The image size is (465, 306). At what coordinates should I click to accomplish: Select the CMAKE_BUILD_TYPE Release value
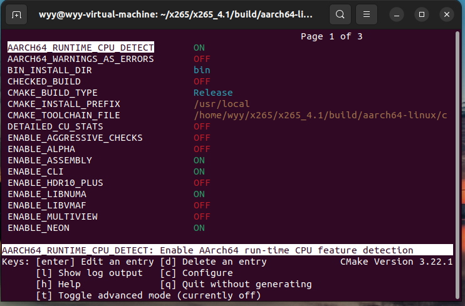[x=212, y=93]
